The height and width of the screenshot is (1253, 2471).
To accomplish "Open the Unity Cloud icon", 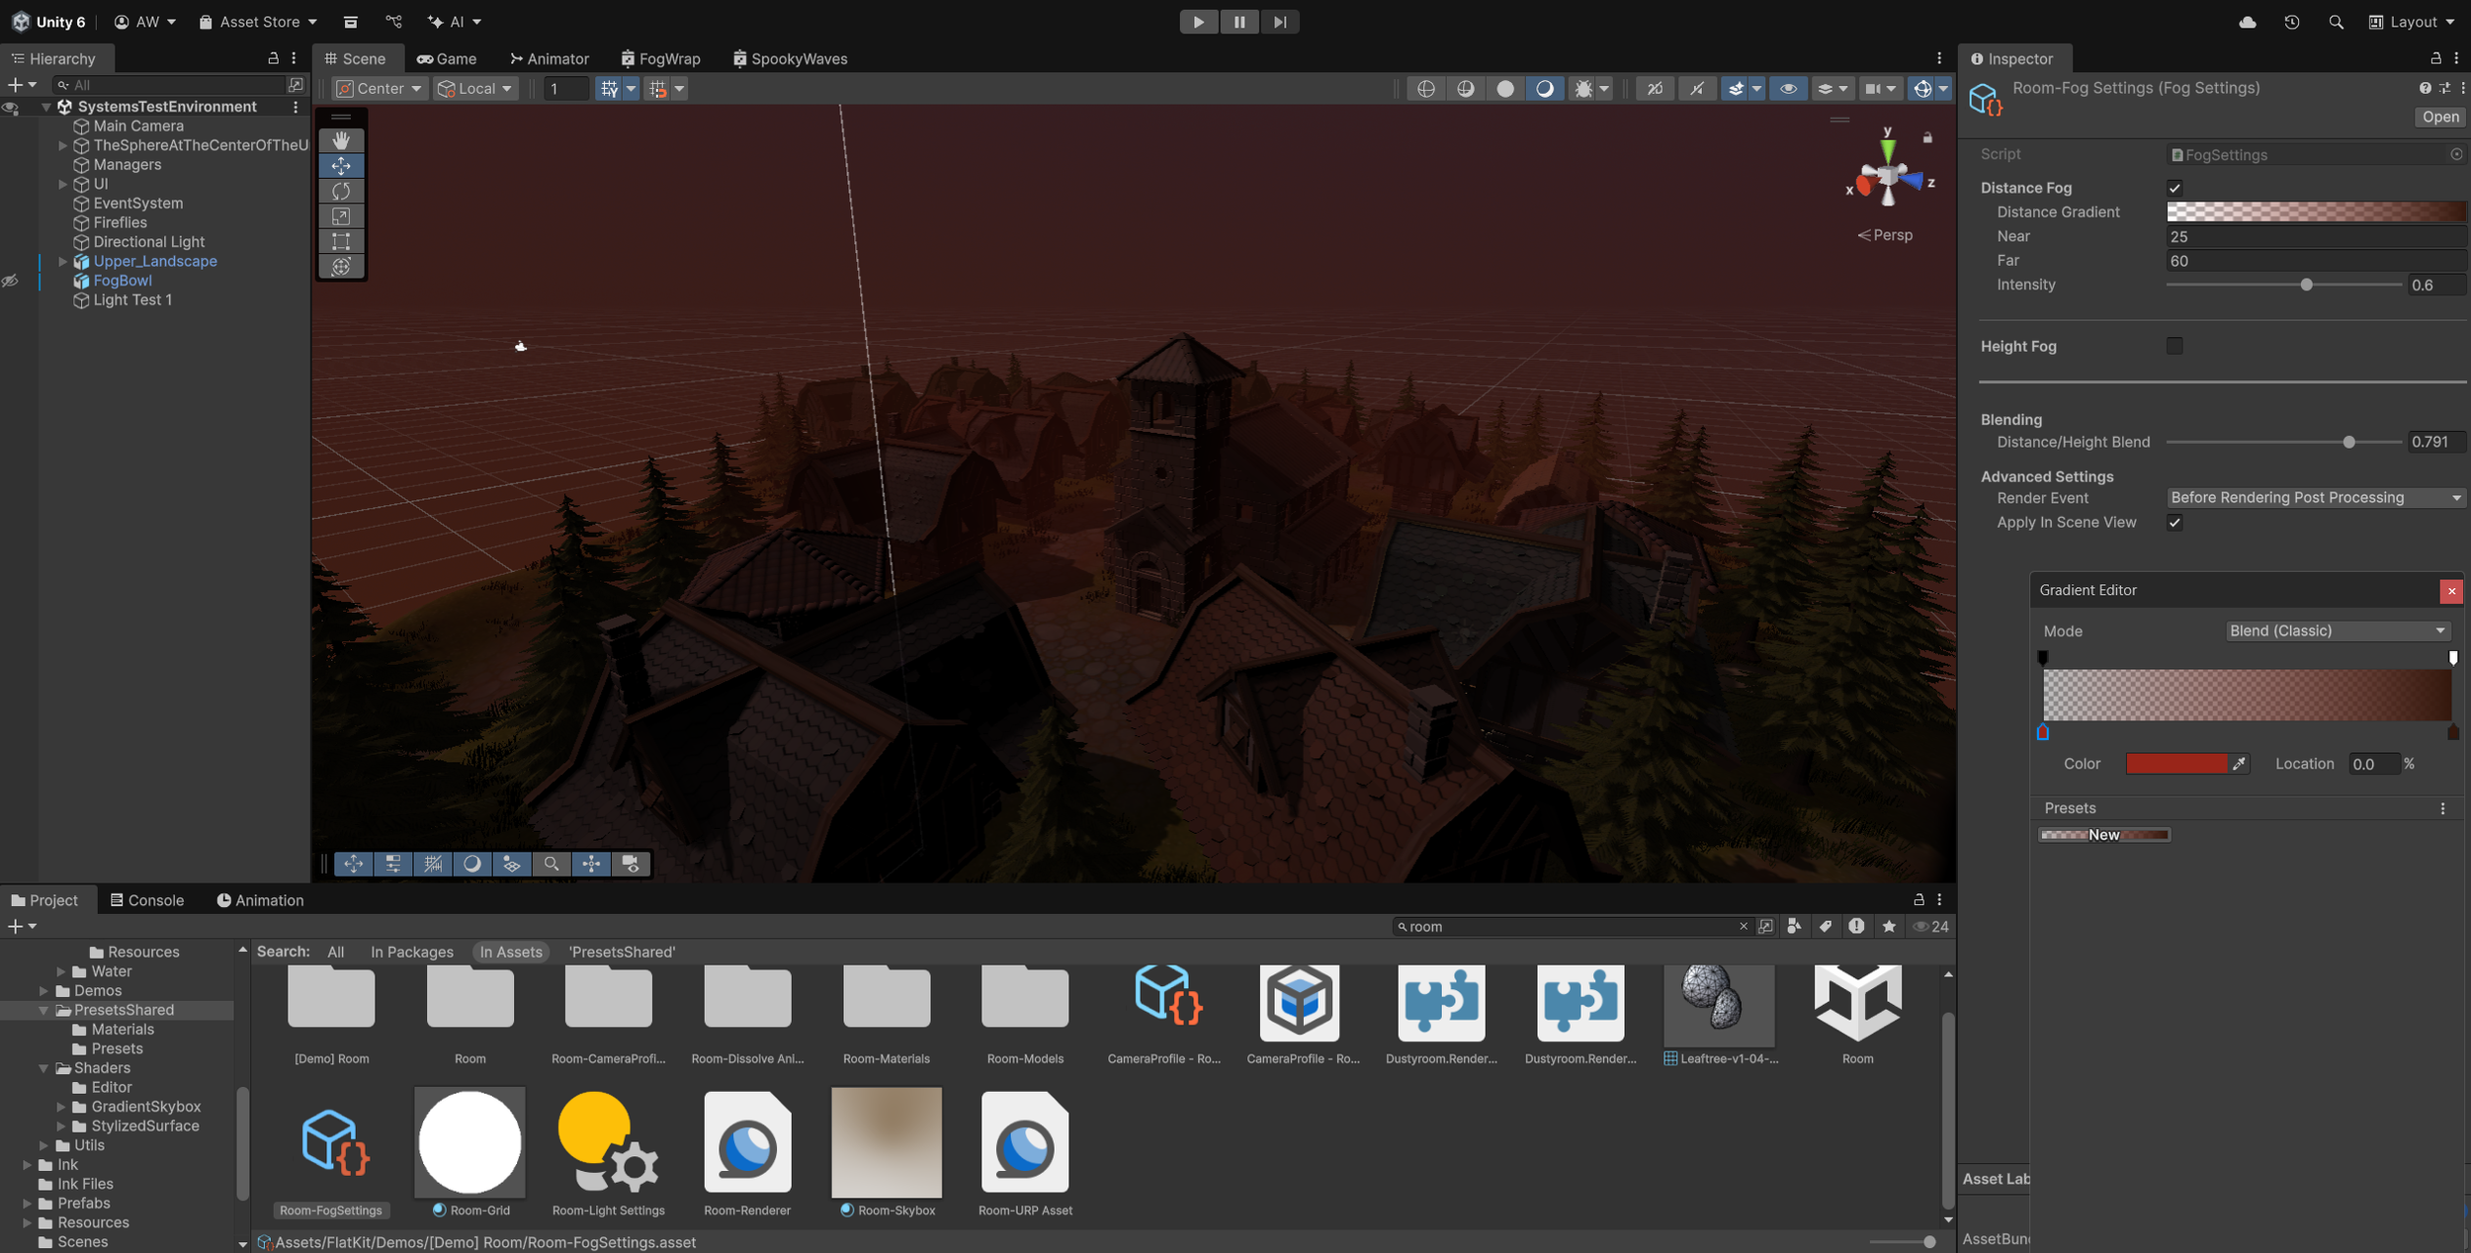I will pyautogui.click(x=2248, y=22).
